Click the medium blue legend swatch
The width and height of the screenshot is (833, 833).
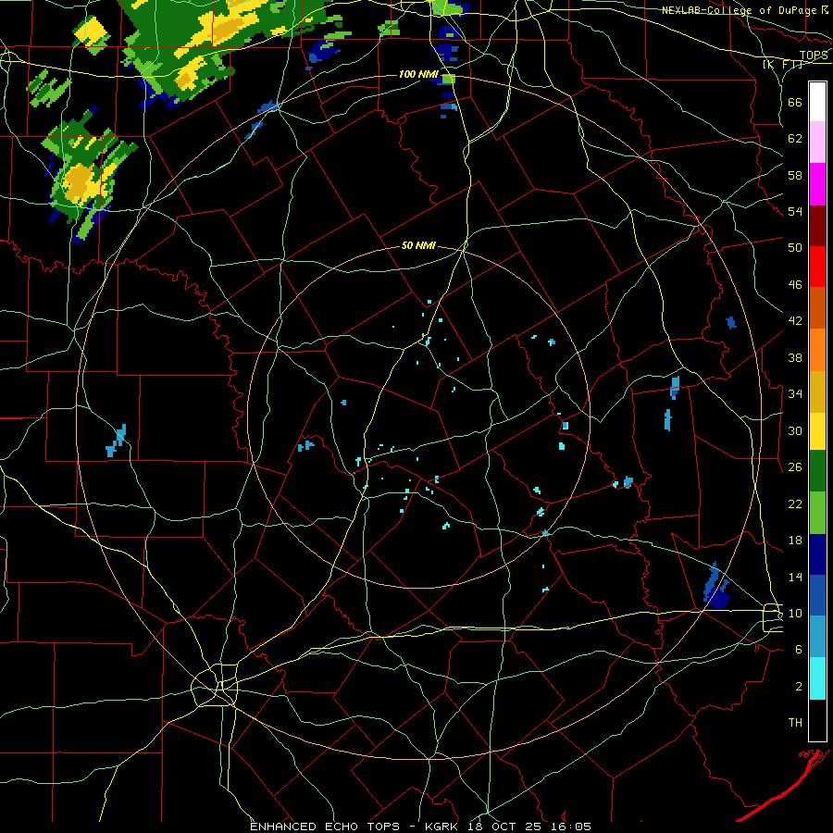point(817,595)
